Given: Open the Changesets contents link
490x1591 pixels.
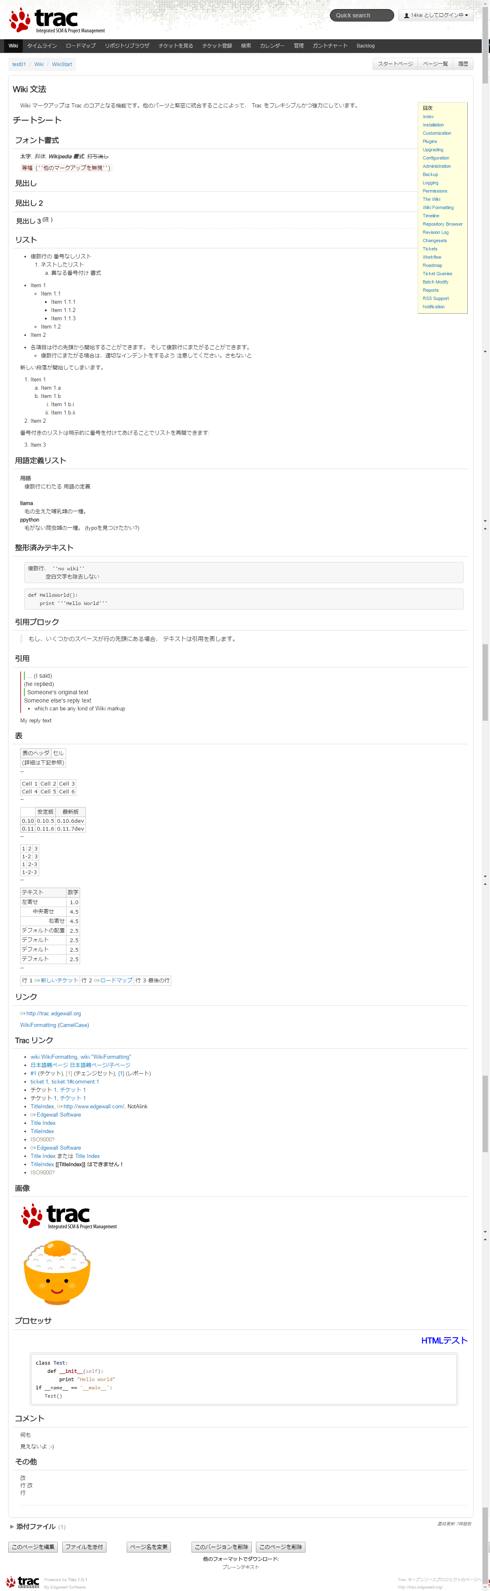Looking at the screenshot, I should coord(434,240).
